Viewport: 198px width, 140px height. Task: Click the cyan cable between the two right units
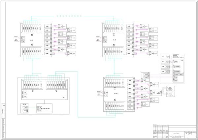114,67
